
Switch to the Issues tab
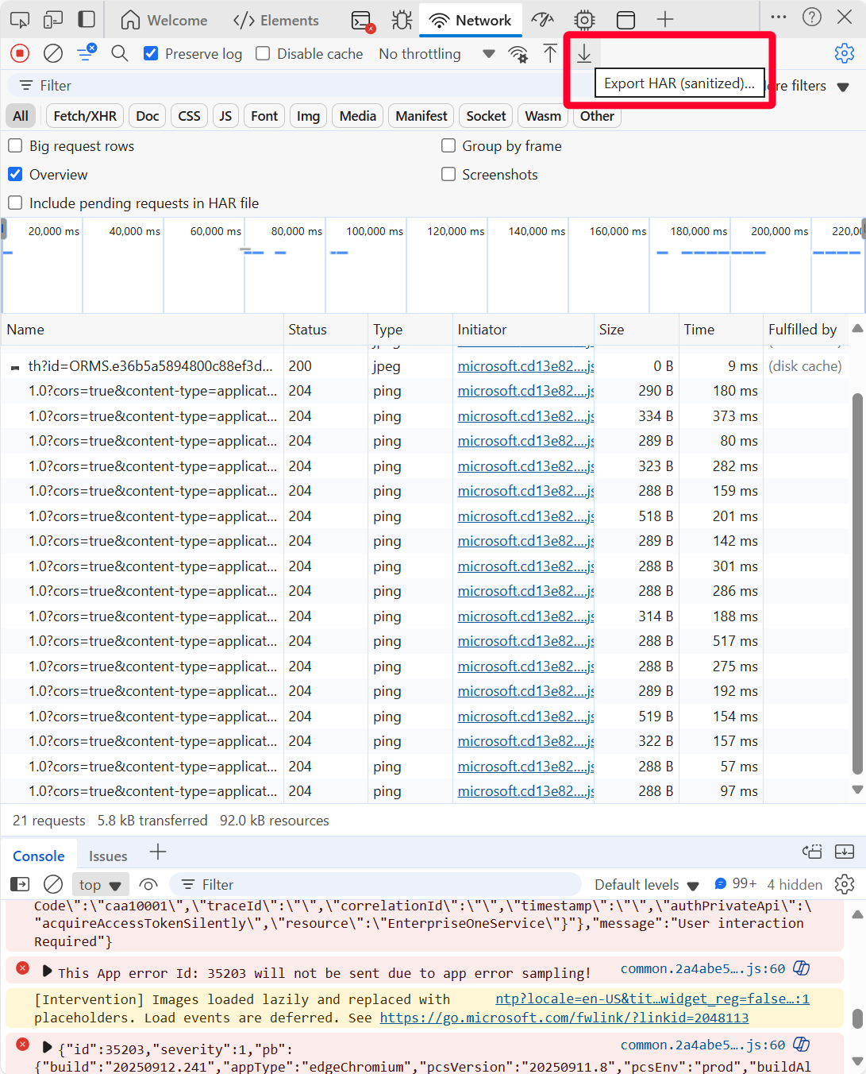(x=108, y=856)
